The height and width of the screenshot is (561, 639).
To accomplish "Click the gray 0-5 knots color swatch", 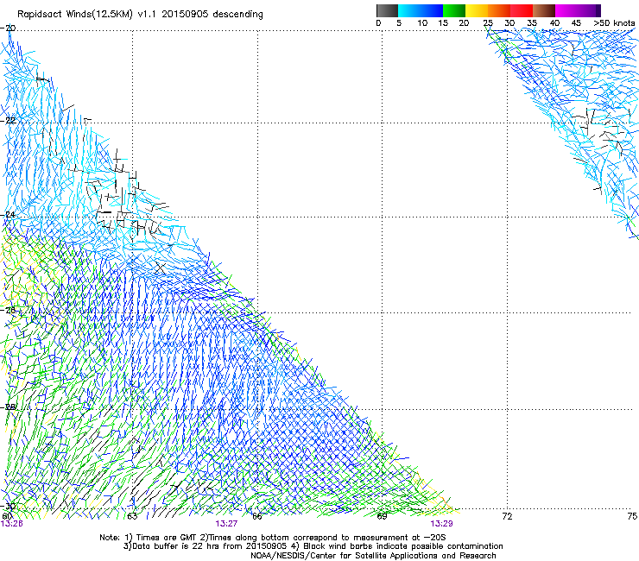I will tap(387, 10).
